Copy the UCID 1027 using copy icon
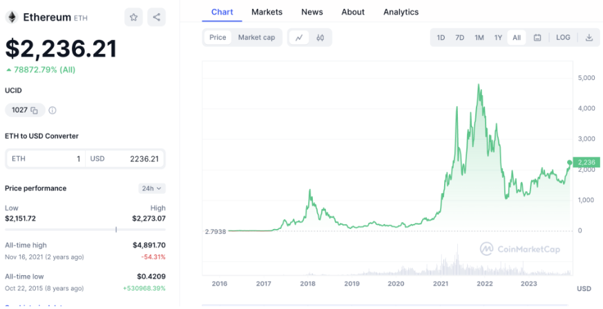This screenshot has height=309, width=603. tap(33, 110)
